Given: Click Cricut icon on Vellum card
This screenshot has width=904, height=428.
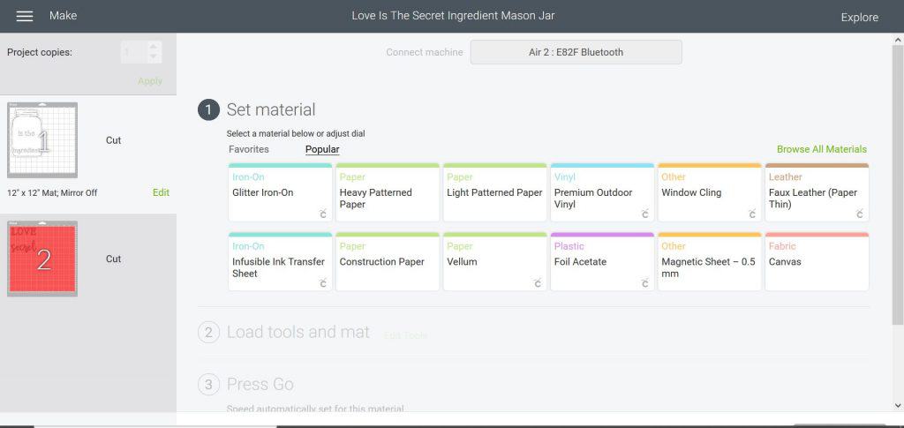Looking at the screenshot, I should (x=538, y=283).
